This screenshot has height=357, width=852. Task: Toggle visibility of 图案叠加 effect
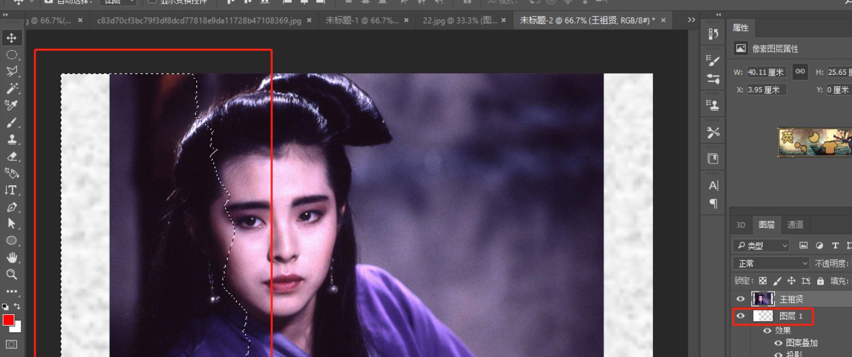[x=778, y=343]
